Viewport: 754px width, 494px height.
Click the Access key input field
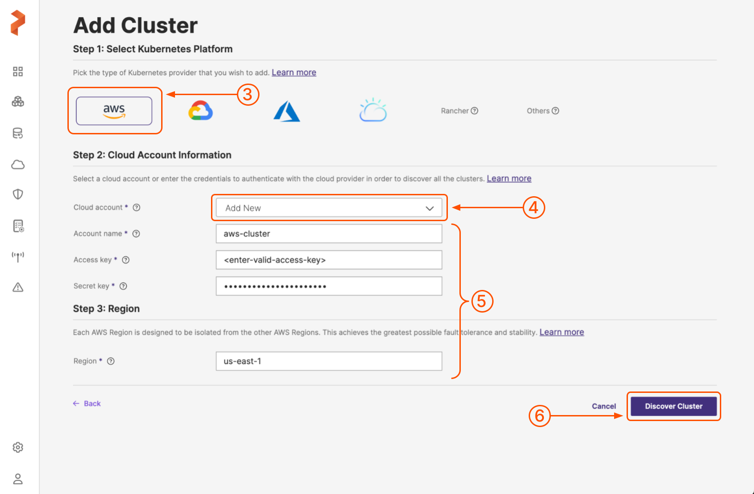click(329, 260)
